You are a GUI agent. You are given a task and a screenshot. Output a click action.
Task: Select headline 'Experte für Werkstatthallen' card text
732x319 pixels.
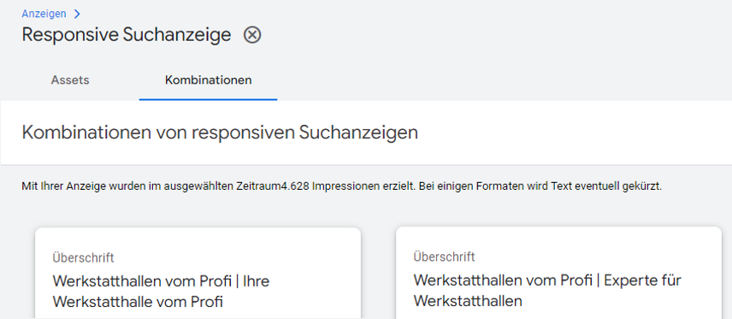(547, 291)
